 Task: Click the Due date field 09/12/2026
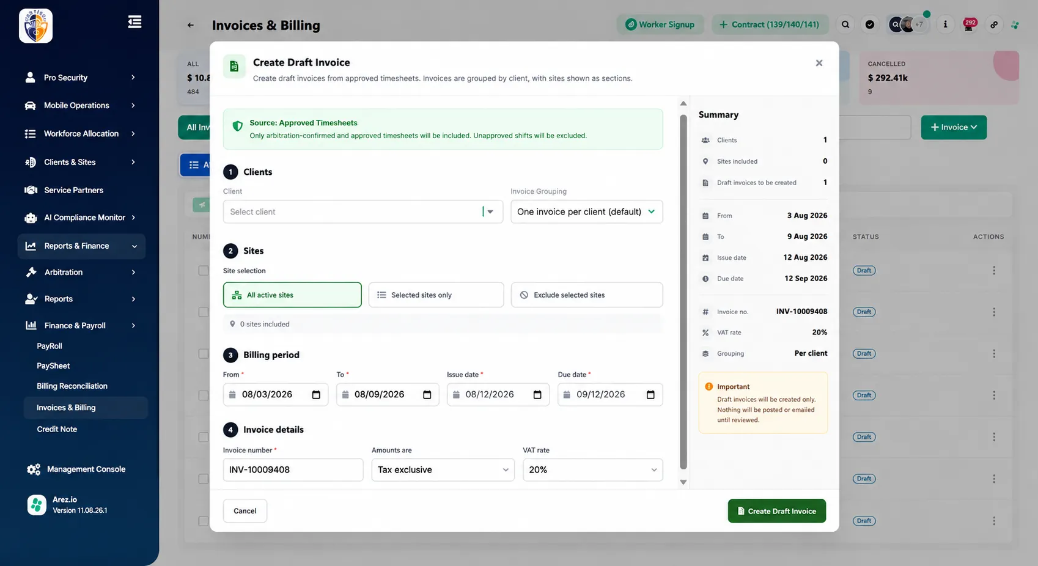[x=610, y=395]
